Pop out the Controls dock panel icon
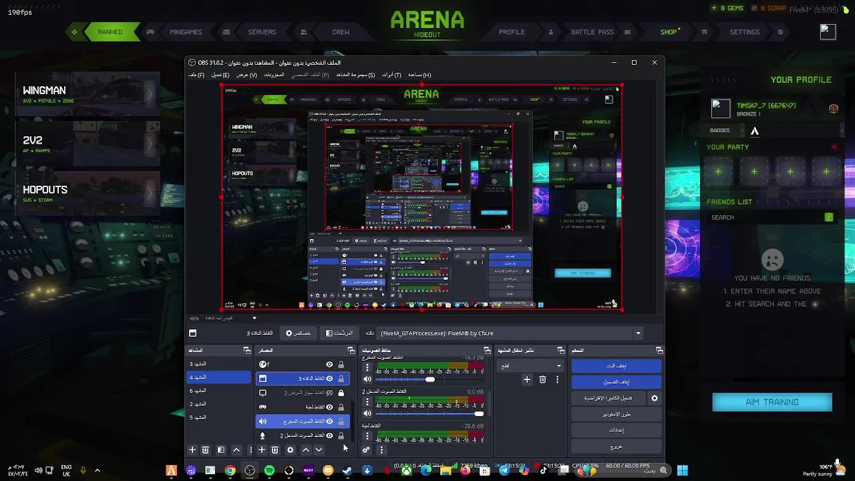855x481 pixels. (x=659, y=351)
